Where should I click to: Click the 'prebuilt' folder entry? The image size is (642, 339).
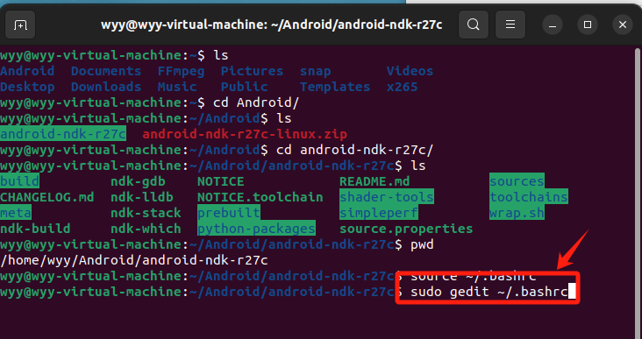[x=229, y=213]
